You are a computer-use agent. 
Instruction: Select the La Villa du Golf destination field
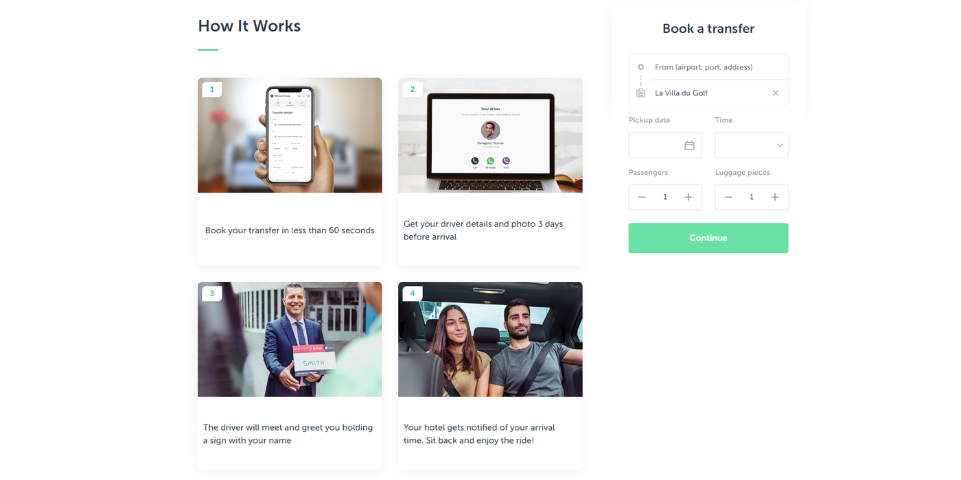click(x=708, y=93)
